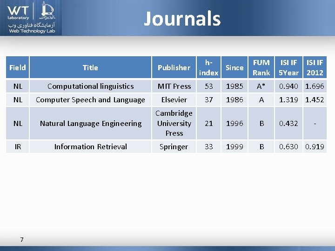Viewport: 335px width, 251px height.
Task: Select the Natural Language Engineering cell
Action: coord(90,123)
